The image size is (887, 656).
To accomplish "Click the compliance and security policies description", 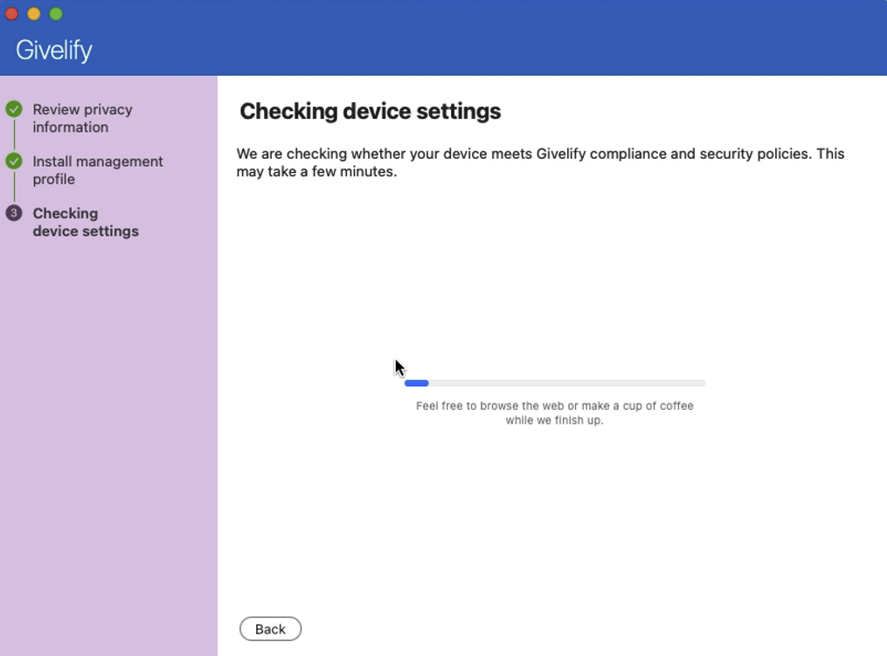I will [x=540, y=162].
